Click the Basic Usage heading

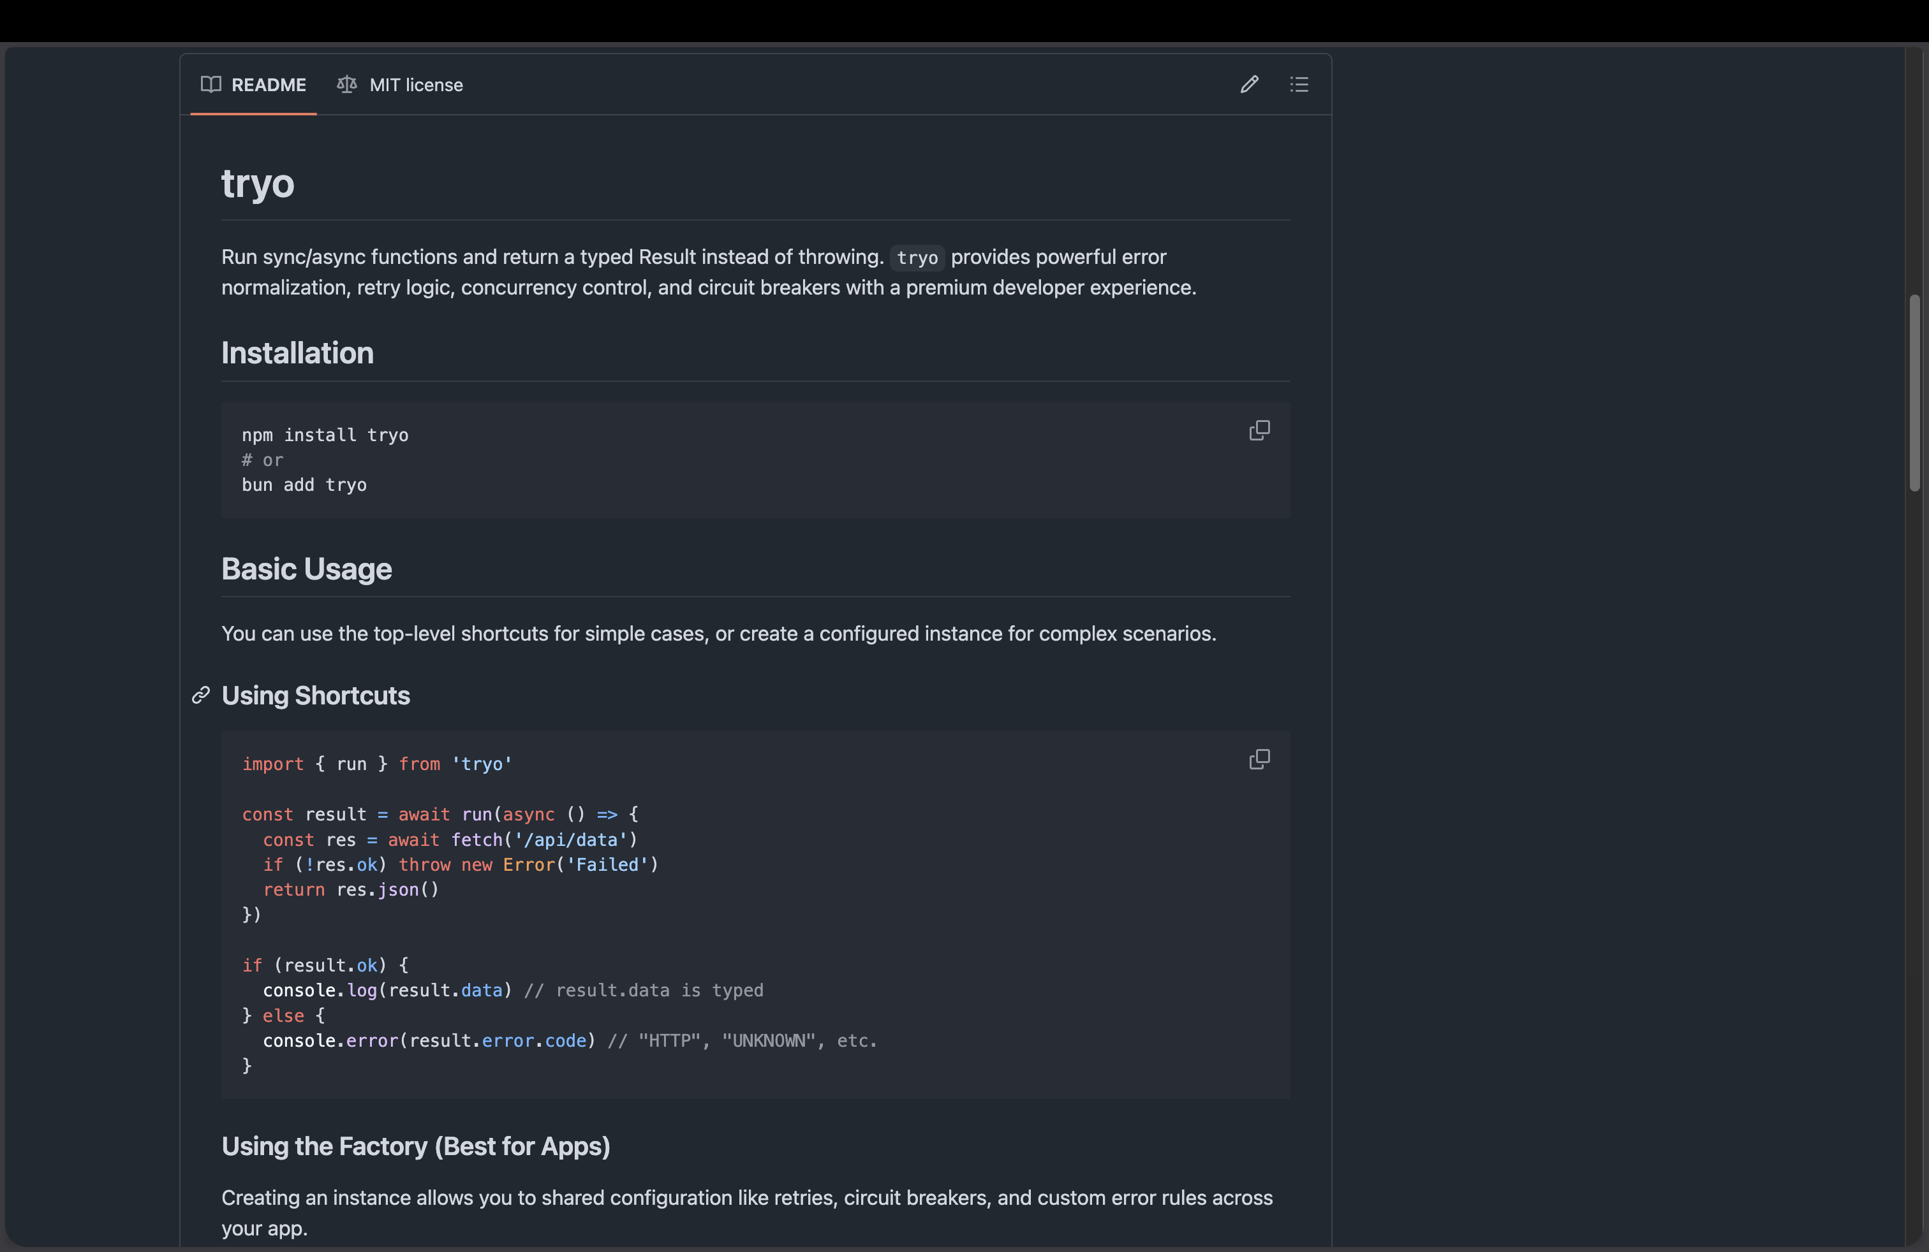point(306,569)
